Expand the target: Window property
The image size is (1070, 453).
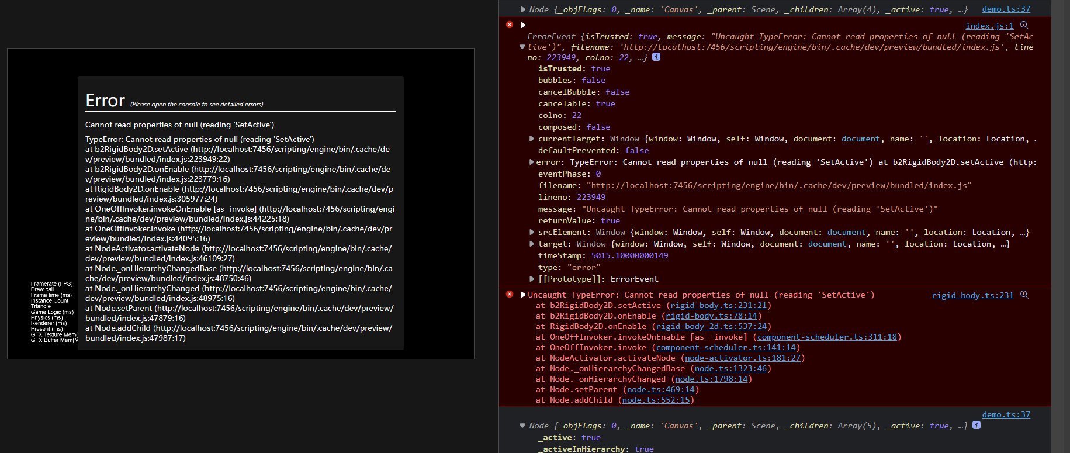tap(532, 244)
